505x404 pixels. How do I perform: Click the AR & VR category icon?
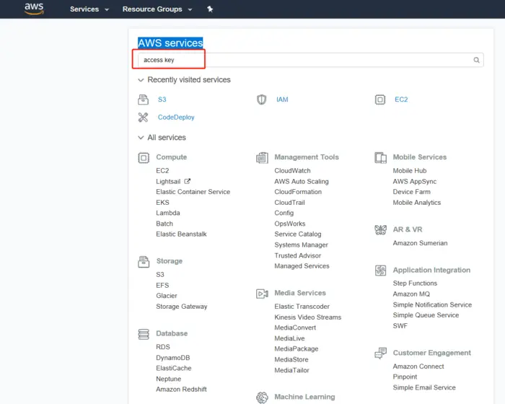tap(380, 230)
